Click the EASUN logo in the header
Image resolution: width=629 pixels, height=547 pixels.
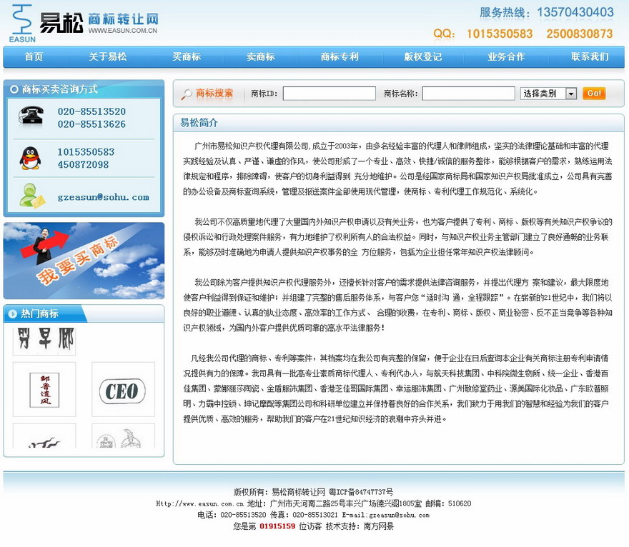22,24
